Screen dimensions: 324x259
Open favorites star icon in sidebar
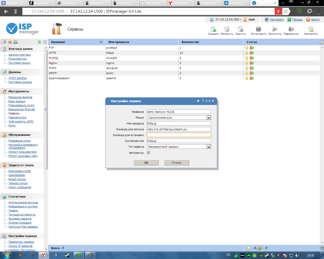[10, 42]
